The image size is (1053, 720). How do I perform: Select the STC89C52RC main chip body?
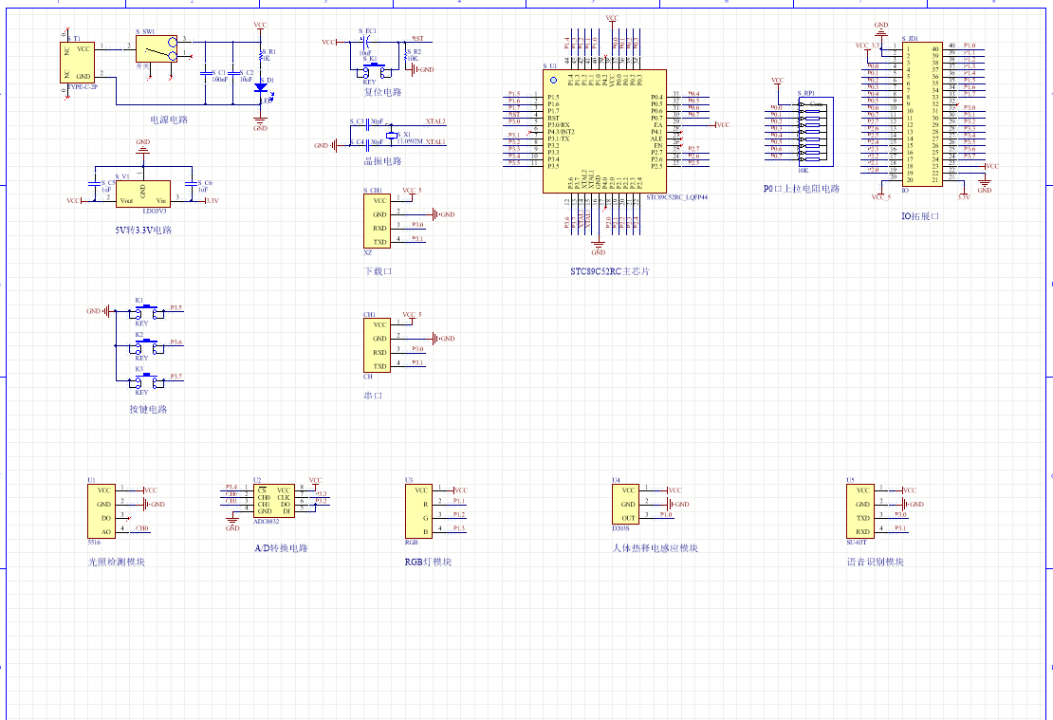click(603, 131)
